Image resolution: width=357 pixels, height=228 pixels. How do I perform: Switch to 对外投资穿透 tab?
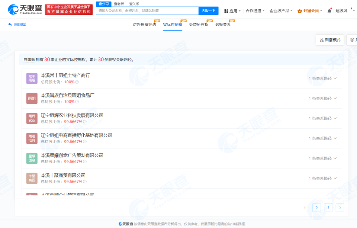click(144, 25)
